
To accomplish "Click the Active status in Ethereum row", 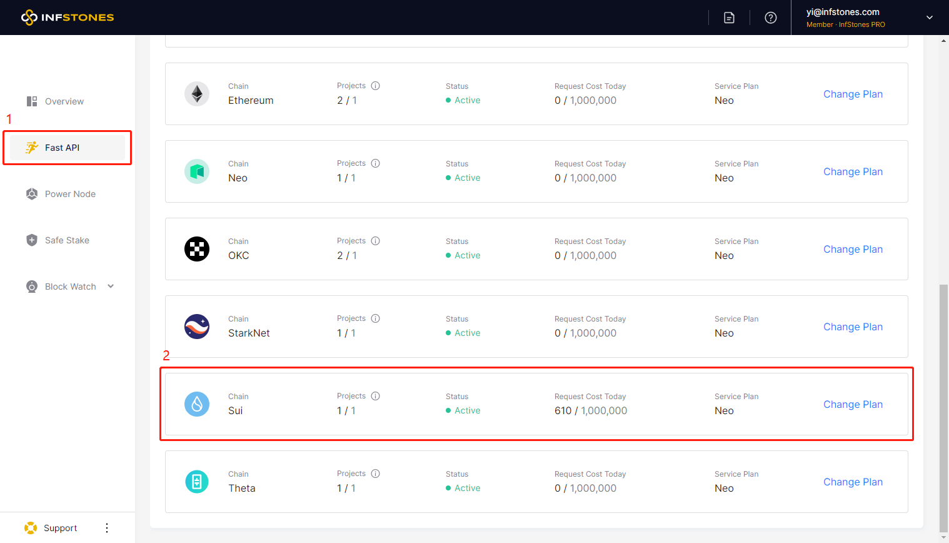I will tap(463, 101).
